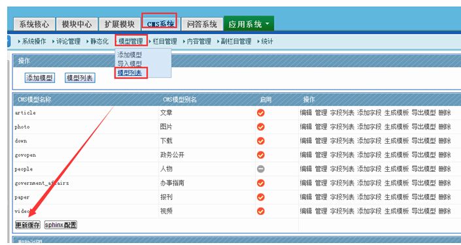This screenshot has width=461, height=245.
Task: Switch to the CMS系统 tab
Action: click(x=160, y=24)
